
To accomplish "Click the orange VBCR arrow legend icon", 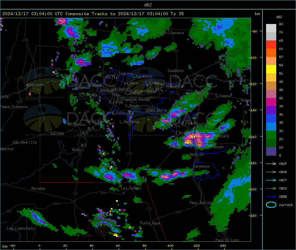I will tap(271, 172).
